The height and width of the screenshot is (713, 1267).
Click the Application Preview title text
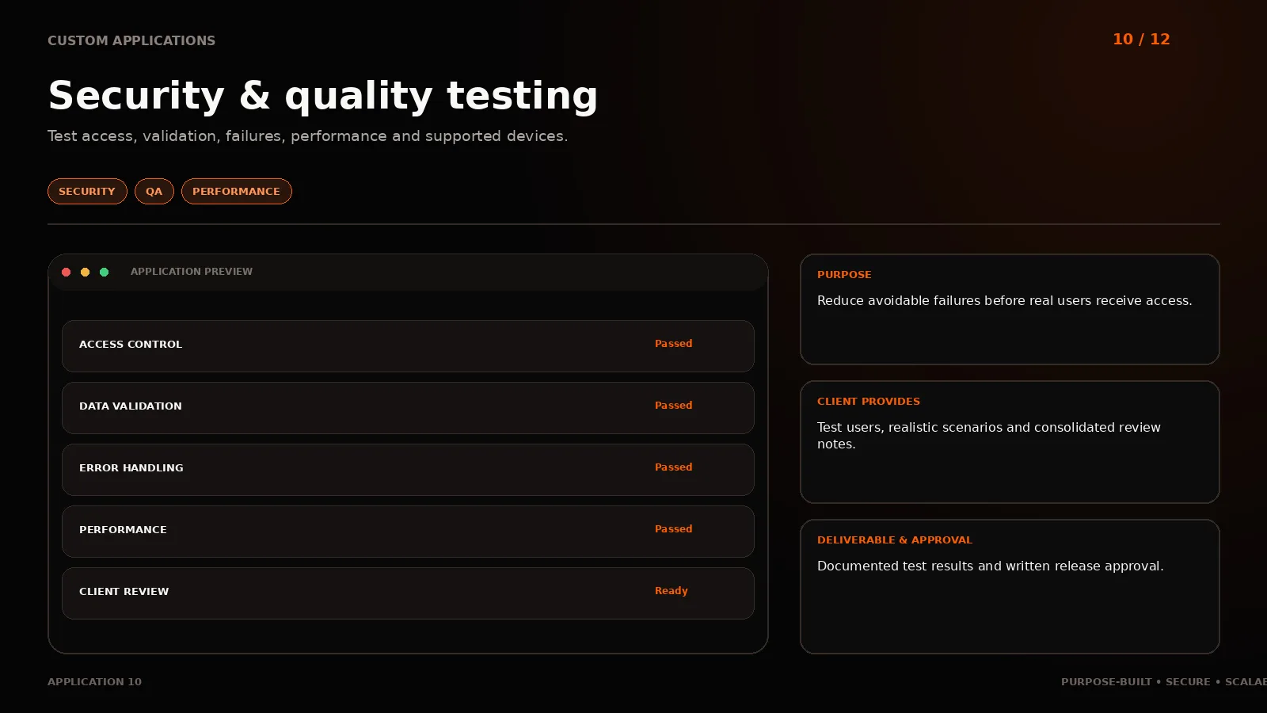coord(192,271)
